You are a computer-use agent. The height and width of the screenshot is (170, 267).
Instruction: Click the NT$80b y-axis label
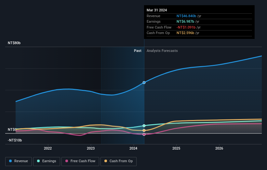coord(14,43)
